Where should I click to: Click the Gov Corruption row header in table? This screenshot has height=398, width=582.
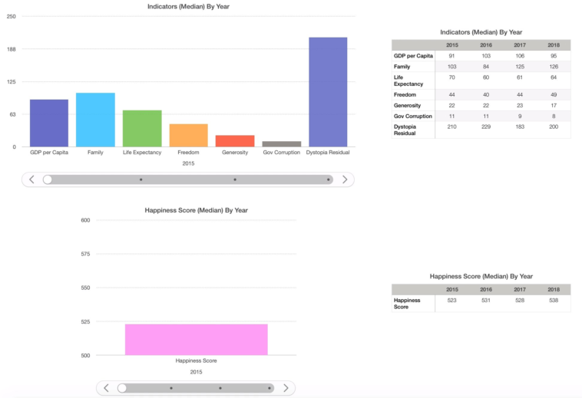[413, 116]
